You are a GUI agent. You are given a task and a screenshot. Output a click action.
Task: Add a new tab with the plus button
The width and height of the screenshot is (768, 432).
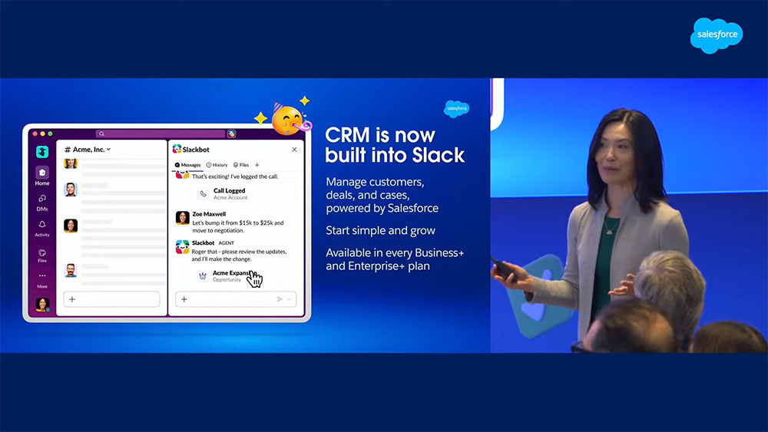coord(257,165)
